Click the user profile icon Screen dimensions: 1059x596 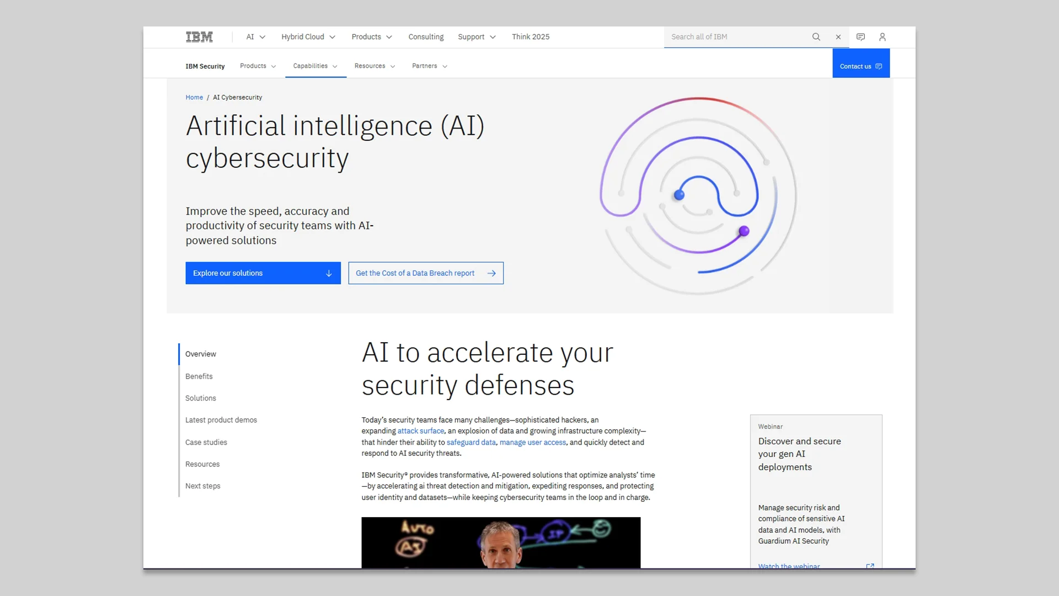point(882,37)
